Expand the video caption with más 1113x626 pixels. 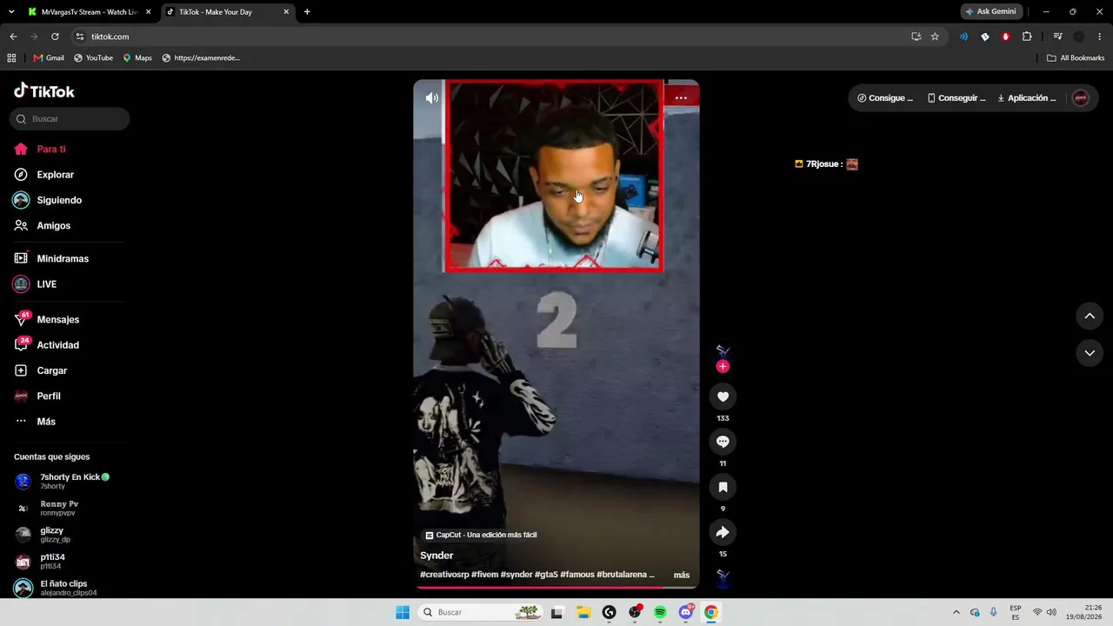click(x=682, y=575)
